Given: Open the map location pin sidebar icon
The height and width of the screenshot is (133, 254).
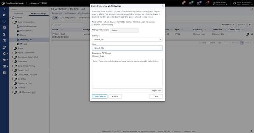Looking at the screenshot, I should 4,34.
